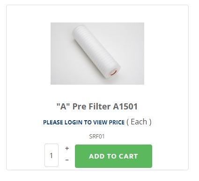Increase quantity with the plus icon

coord(67,148)
